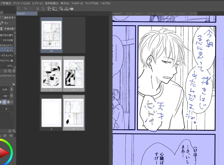The image size is (224, 165).
Task: Click the paste toolbar icon
Action: coord(43,9)
